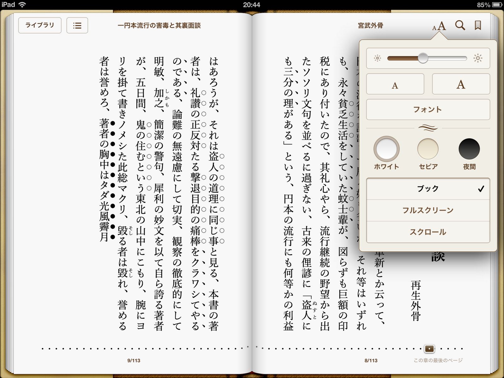Image resolution: width=504 pixels, height=378 pixels.
Task: Click the brightness slider knob
Action: 423,58
